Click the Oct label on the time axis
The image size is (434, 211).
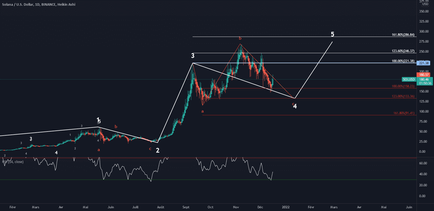coord(211,207)
